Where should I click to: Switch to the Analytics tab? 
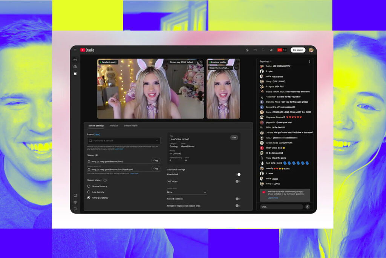click(114, 126)
